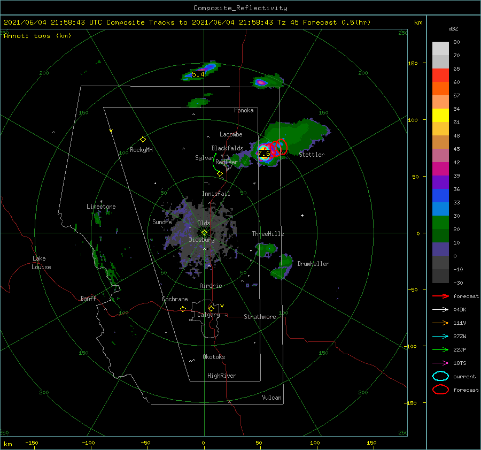Click the storm top label 5.4

[x=198, y=74]
